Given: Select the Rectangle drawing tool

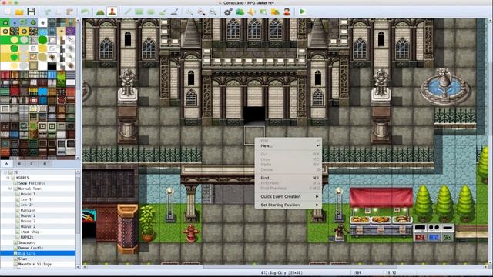Looking at the screenshot, I should 139,12.
